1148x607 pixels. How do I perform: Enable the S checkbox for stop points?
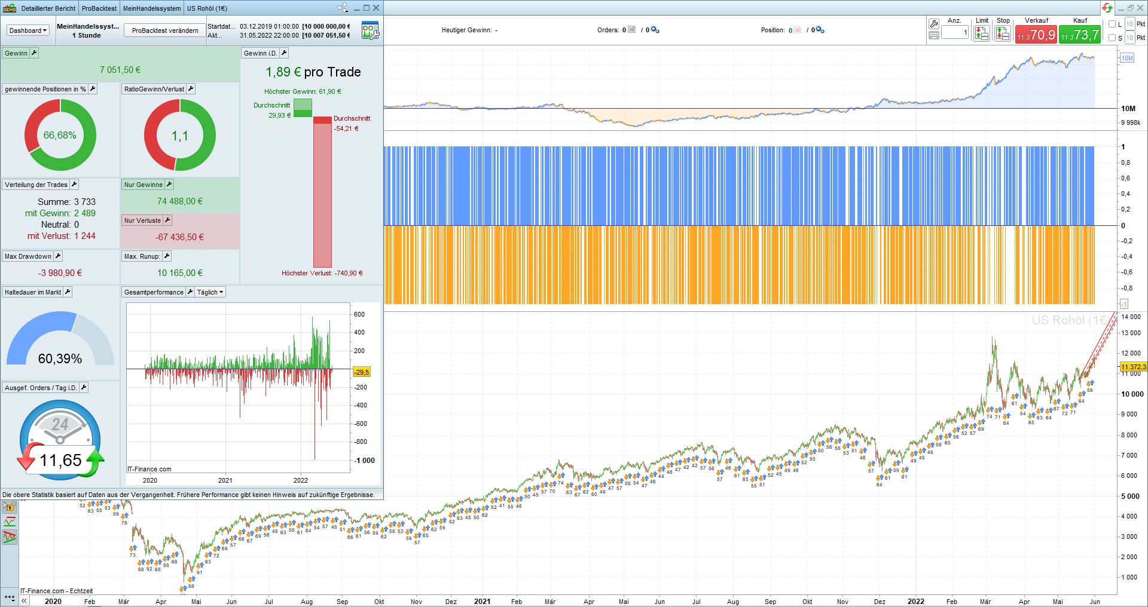tap(1112, 38)
